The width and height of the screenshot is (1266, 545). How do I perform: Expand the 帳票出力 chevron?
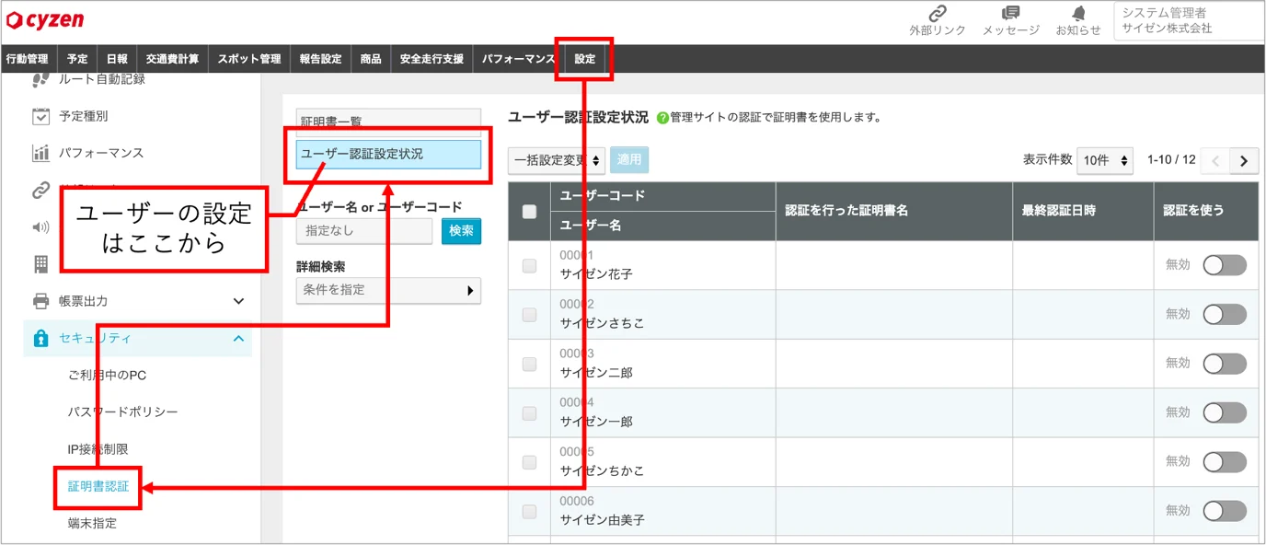click(238, 301)
